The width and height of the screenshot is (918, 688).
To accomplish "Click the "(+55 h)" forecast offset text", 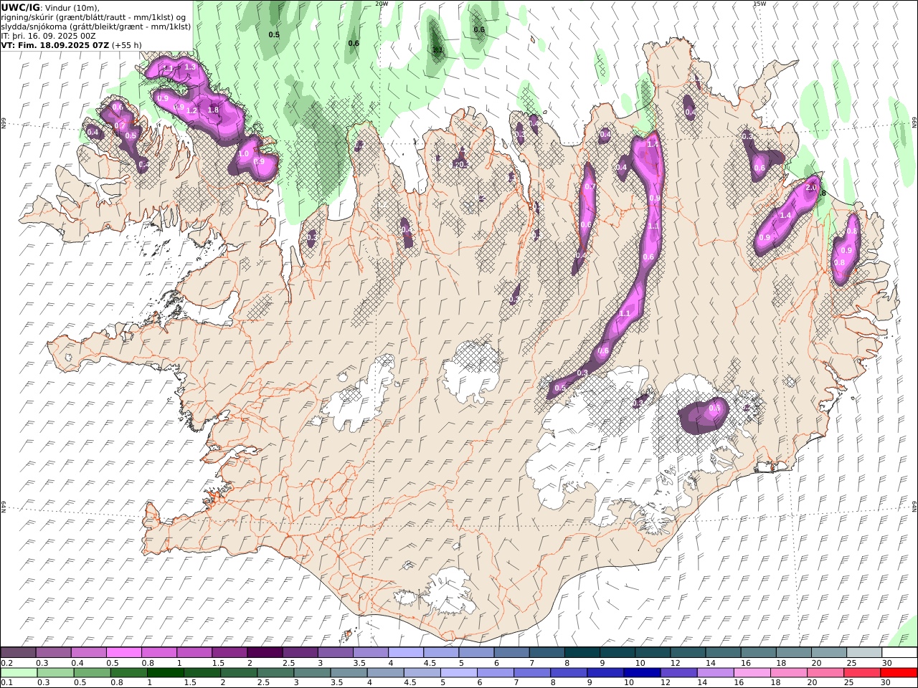I will (127, 45).
